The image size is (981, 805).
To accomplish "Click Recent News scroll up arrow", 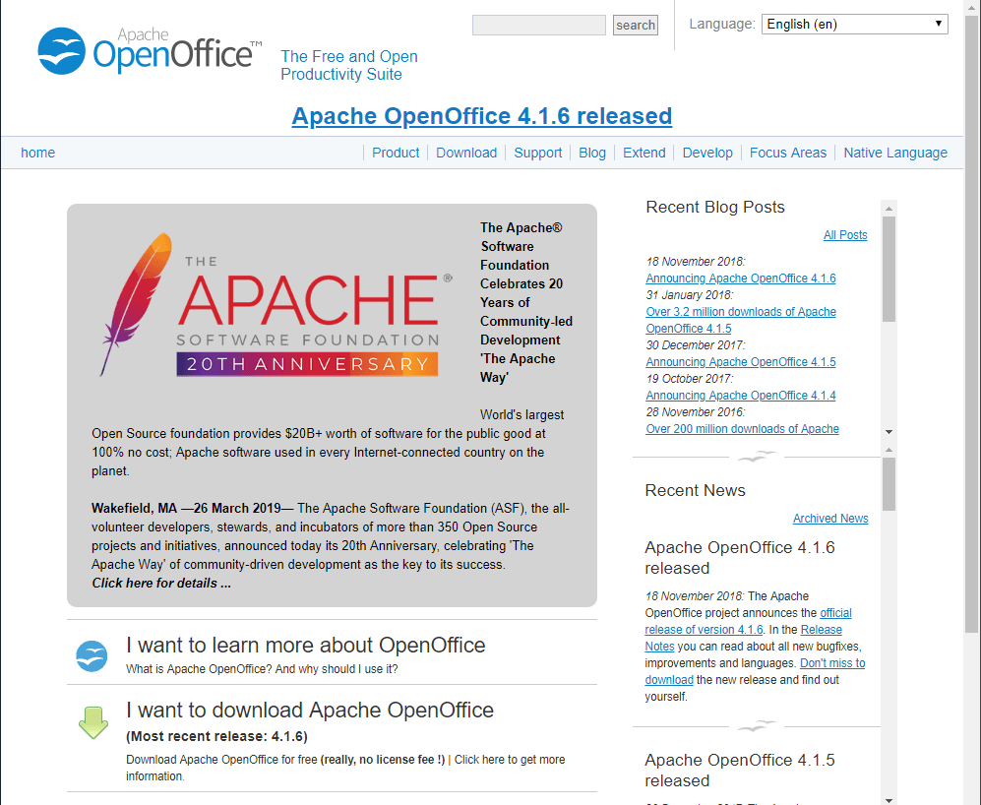I will (889, 450).
